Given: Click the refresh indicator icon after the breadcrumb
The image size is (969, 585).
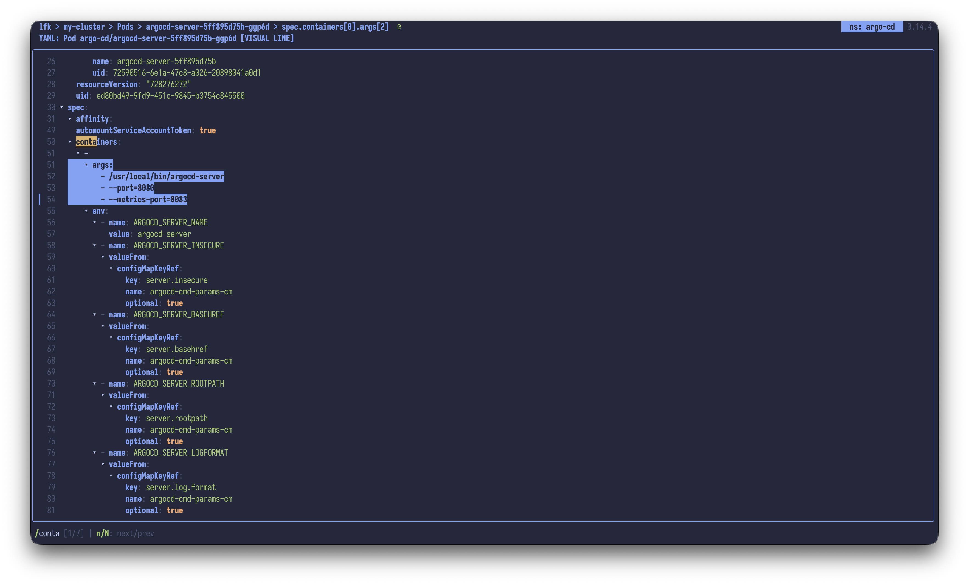Looking at the screenshot, I should (399, 27).
